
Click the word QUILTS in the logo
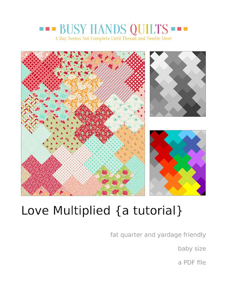149,29
